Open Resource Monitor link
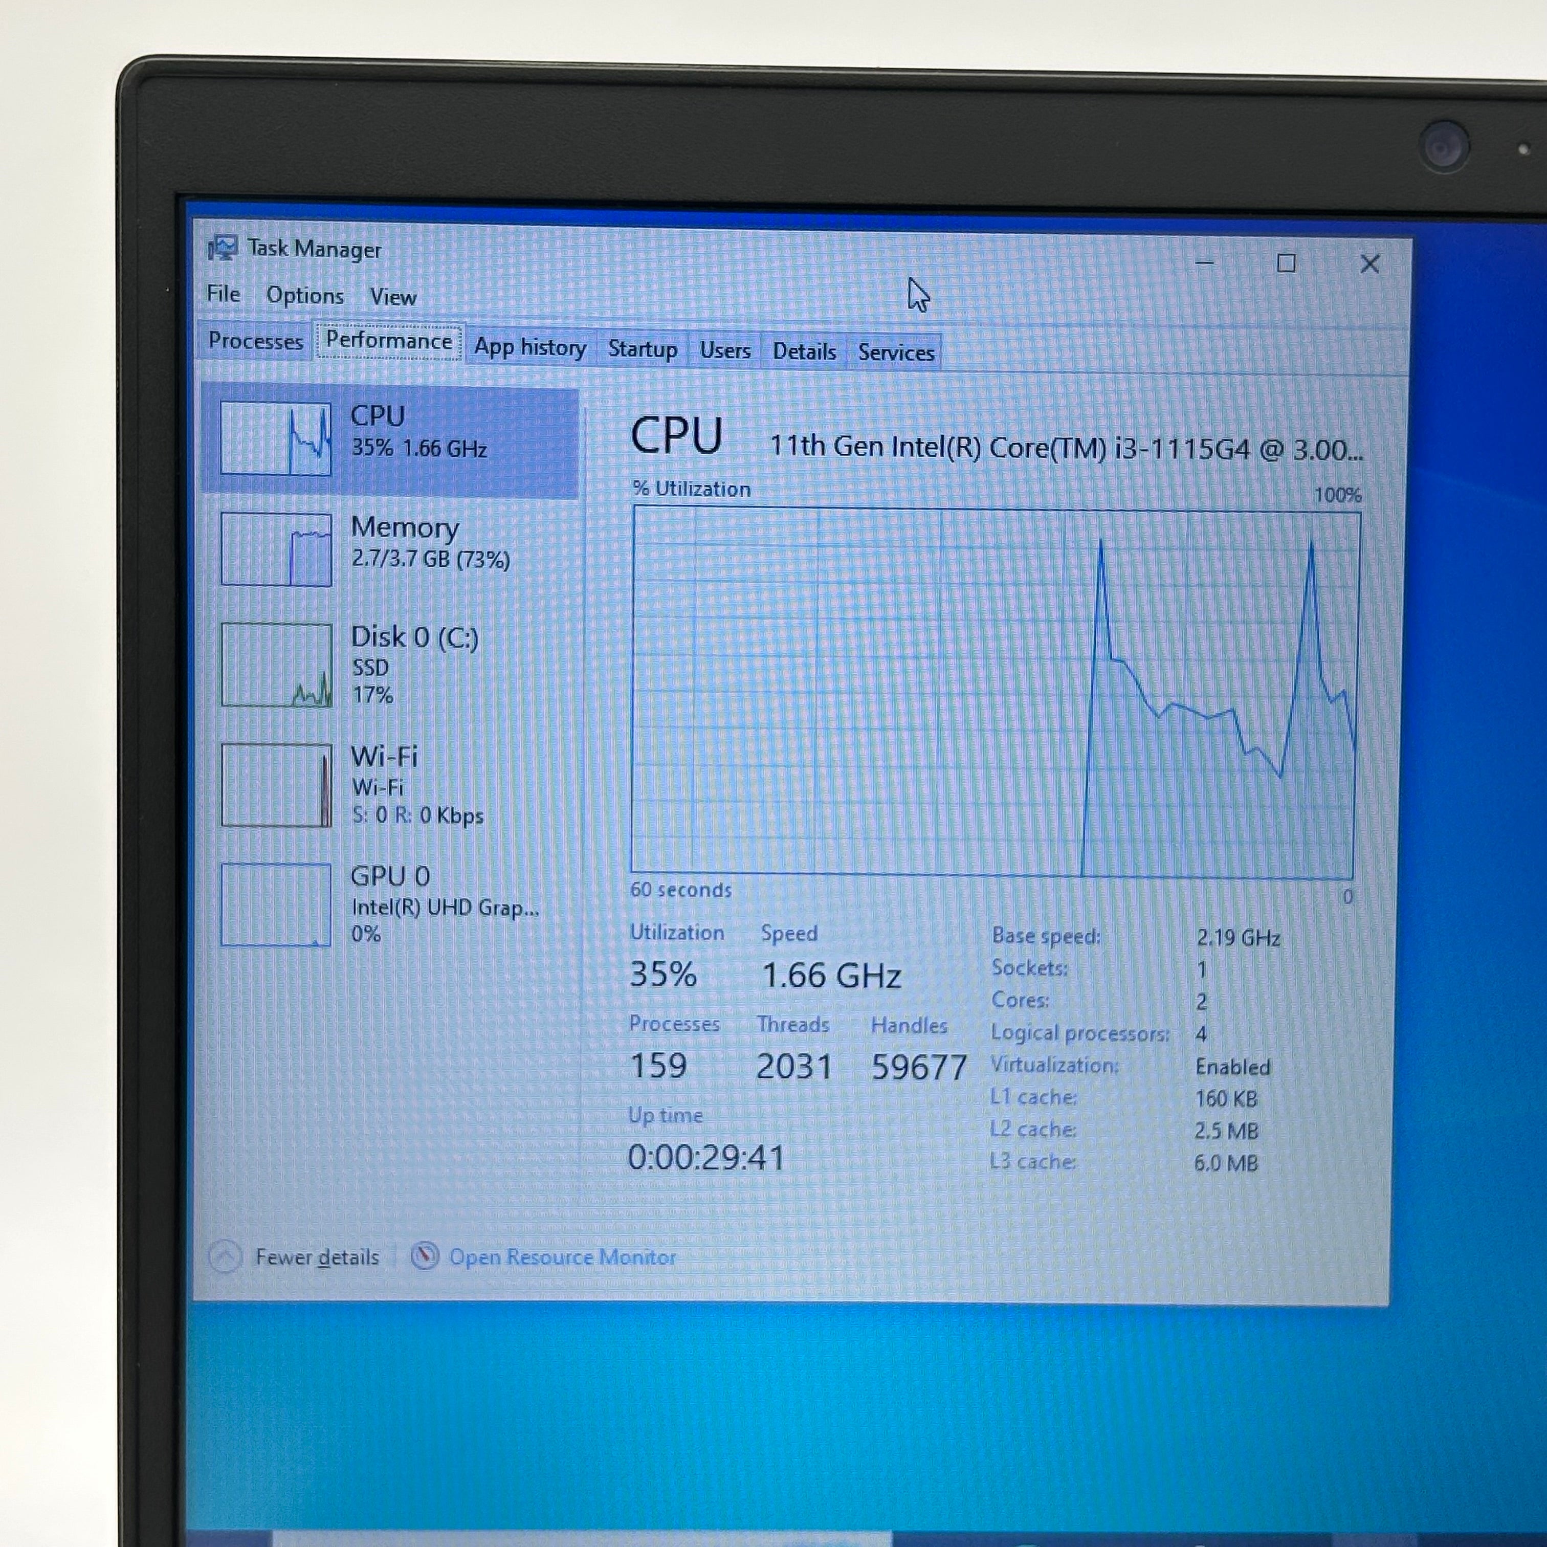 562,1257
